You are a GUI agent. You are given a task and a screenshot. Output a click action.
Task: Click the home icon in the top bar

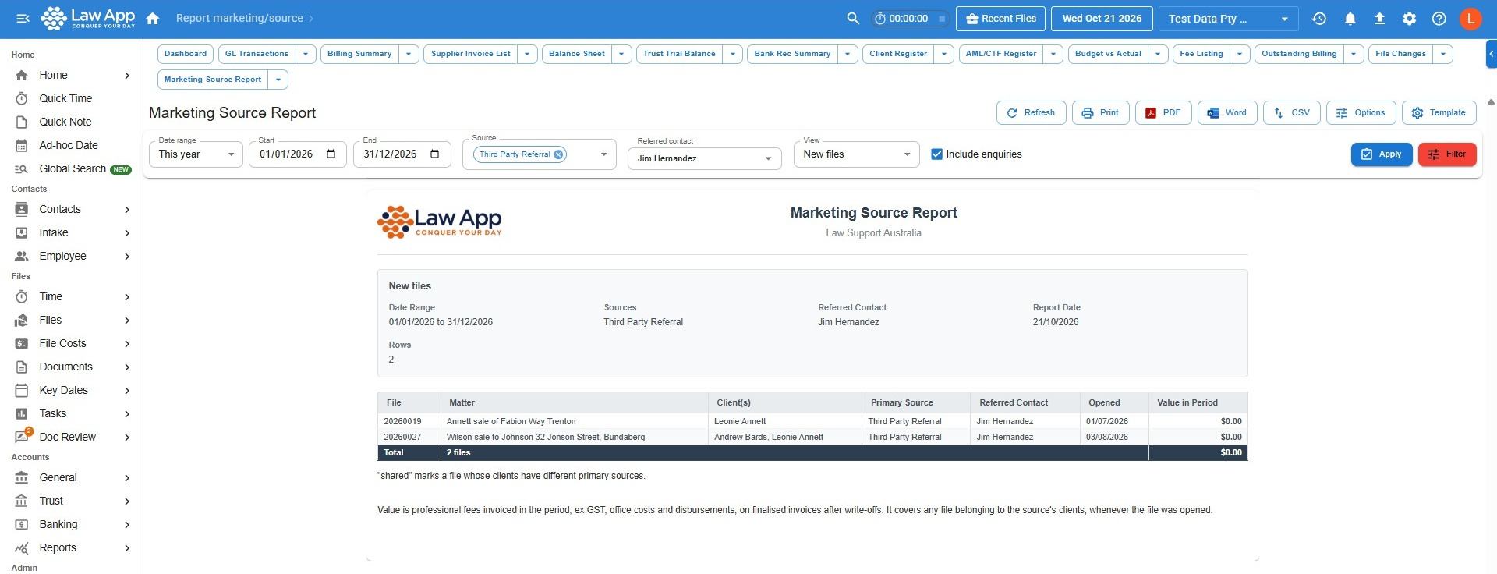click(153, 18)
